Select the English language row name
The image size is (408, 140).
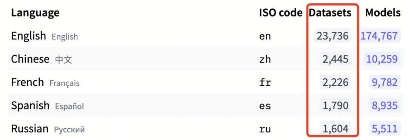click(28, 36)
